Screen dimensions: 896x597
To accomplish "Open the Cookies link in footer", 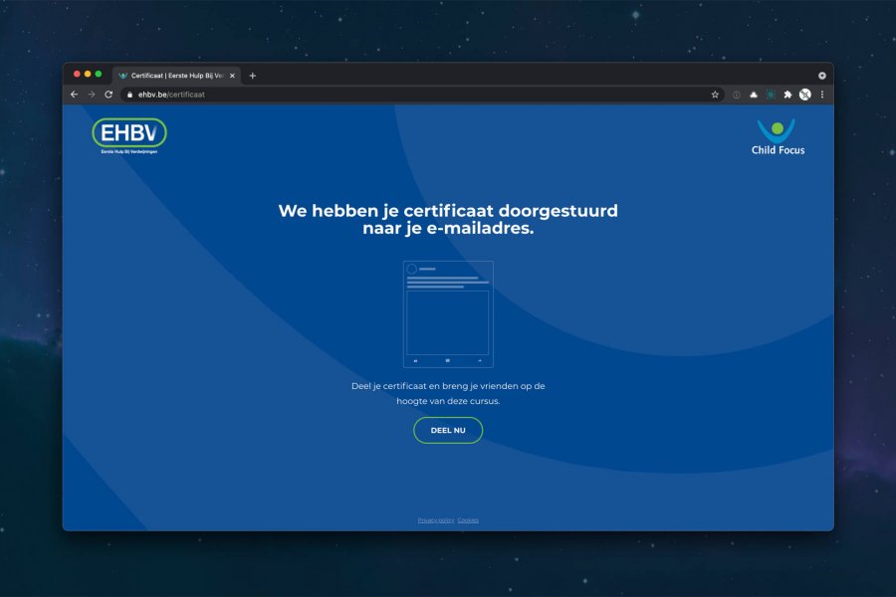I will click(468, 520).
